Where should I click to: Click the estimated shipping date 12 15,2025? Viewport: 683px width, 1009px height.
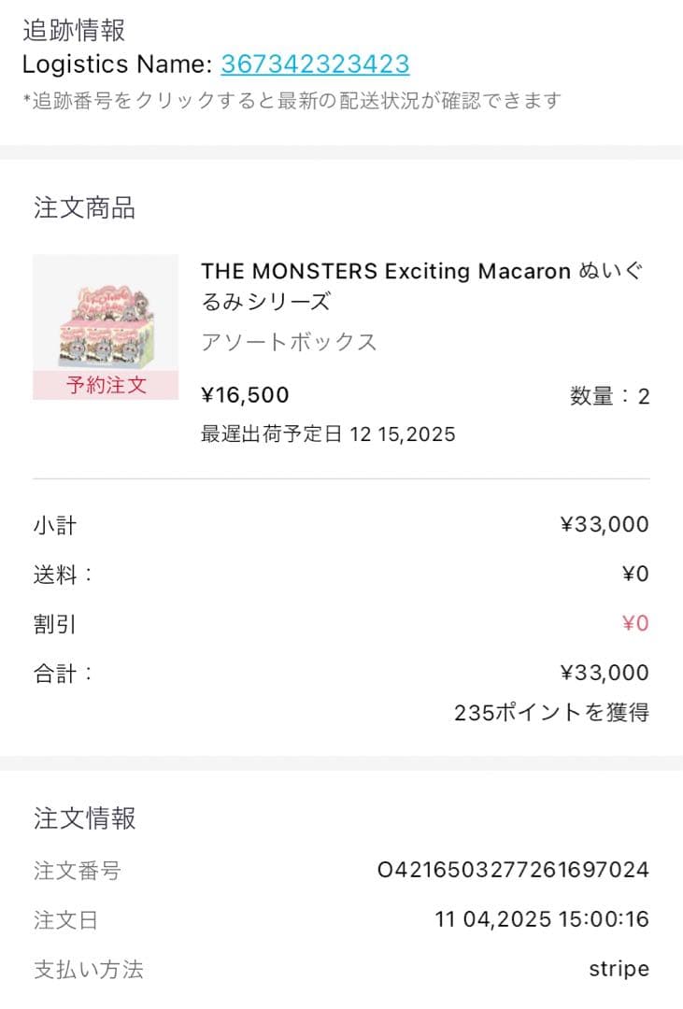click(x=326, y=433)
